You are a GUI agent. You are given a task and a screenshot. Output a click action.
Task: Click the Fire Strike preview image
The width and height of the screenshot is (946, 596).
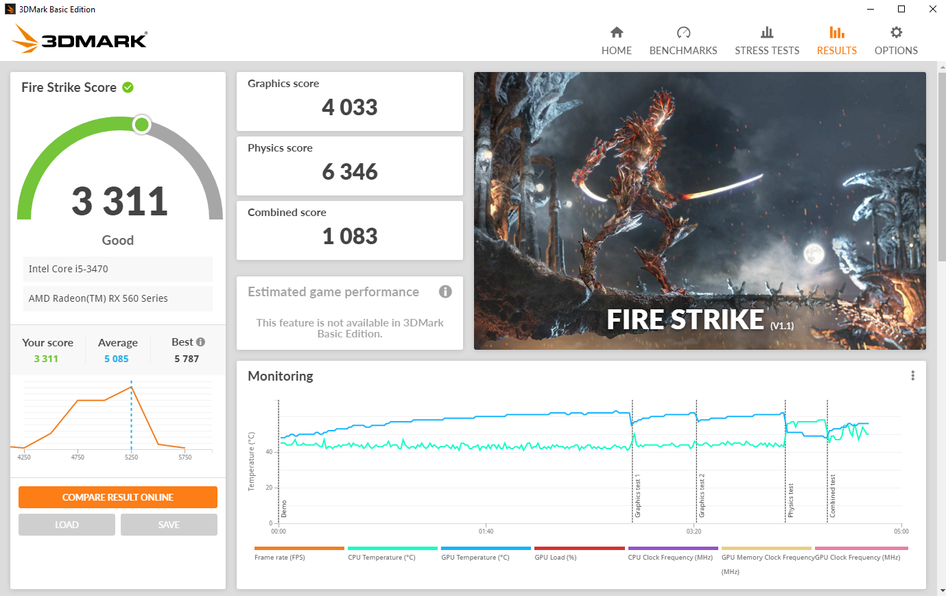(700, 211)
